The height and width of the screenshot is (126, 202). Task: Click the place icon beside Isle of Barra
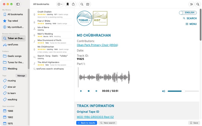[x=34, y=29]
